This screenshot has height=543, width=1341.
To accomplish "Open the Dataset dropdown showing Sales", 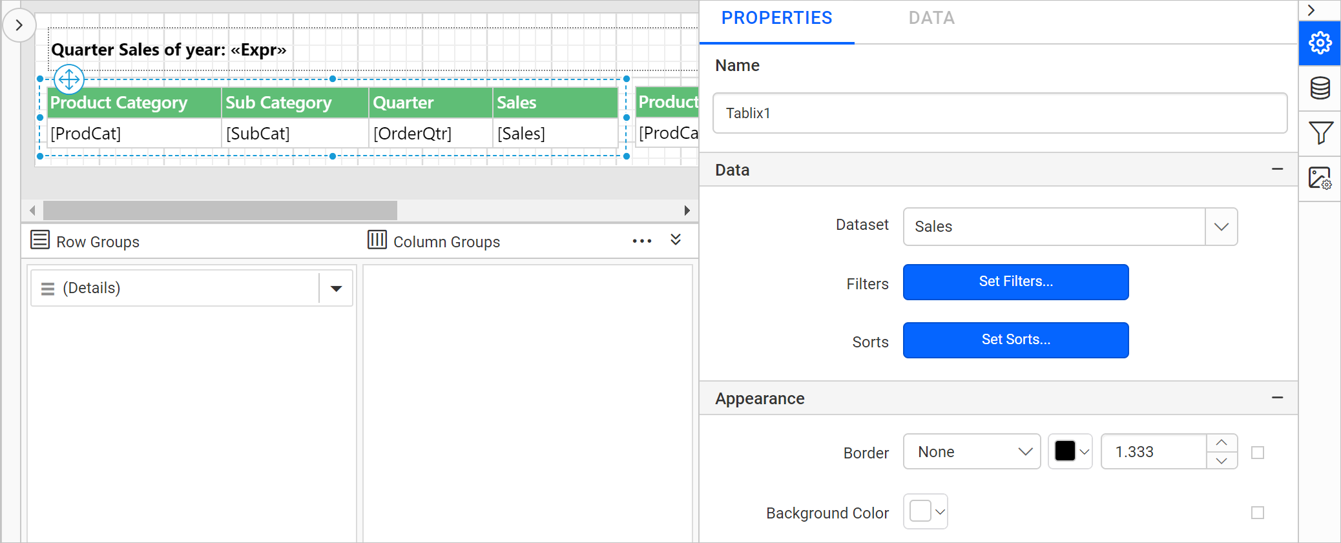I will click(1070, 227).
